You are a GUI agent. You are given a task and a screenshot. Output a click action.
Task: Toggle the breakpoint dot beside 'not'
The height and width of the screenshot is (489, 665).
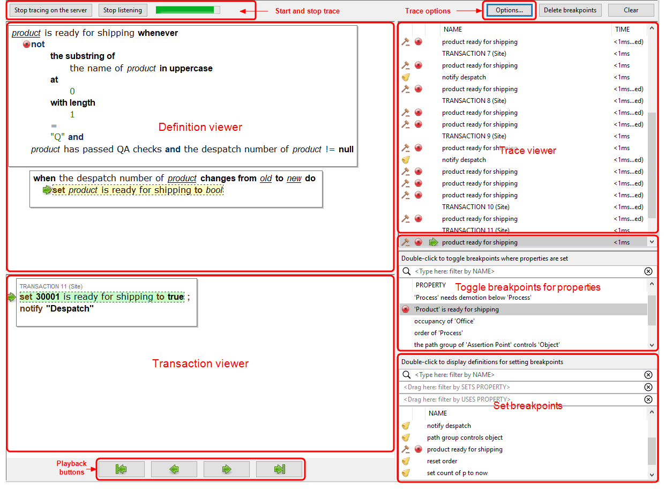tap(26, 45)
